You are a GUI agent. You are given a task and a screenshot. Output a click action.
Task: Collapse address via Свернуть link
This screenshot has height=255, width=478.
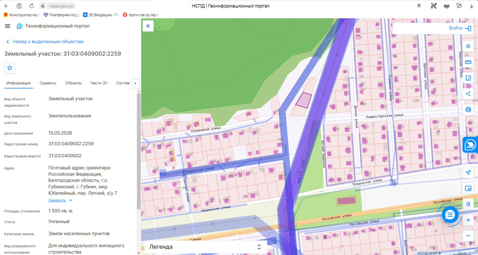point(57,200)
